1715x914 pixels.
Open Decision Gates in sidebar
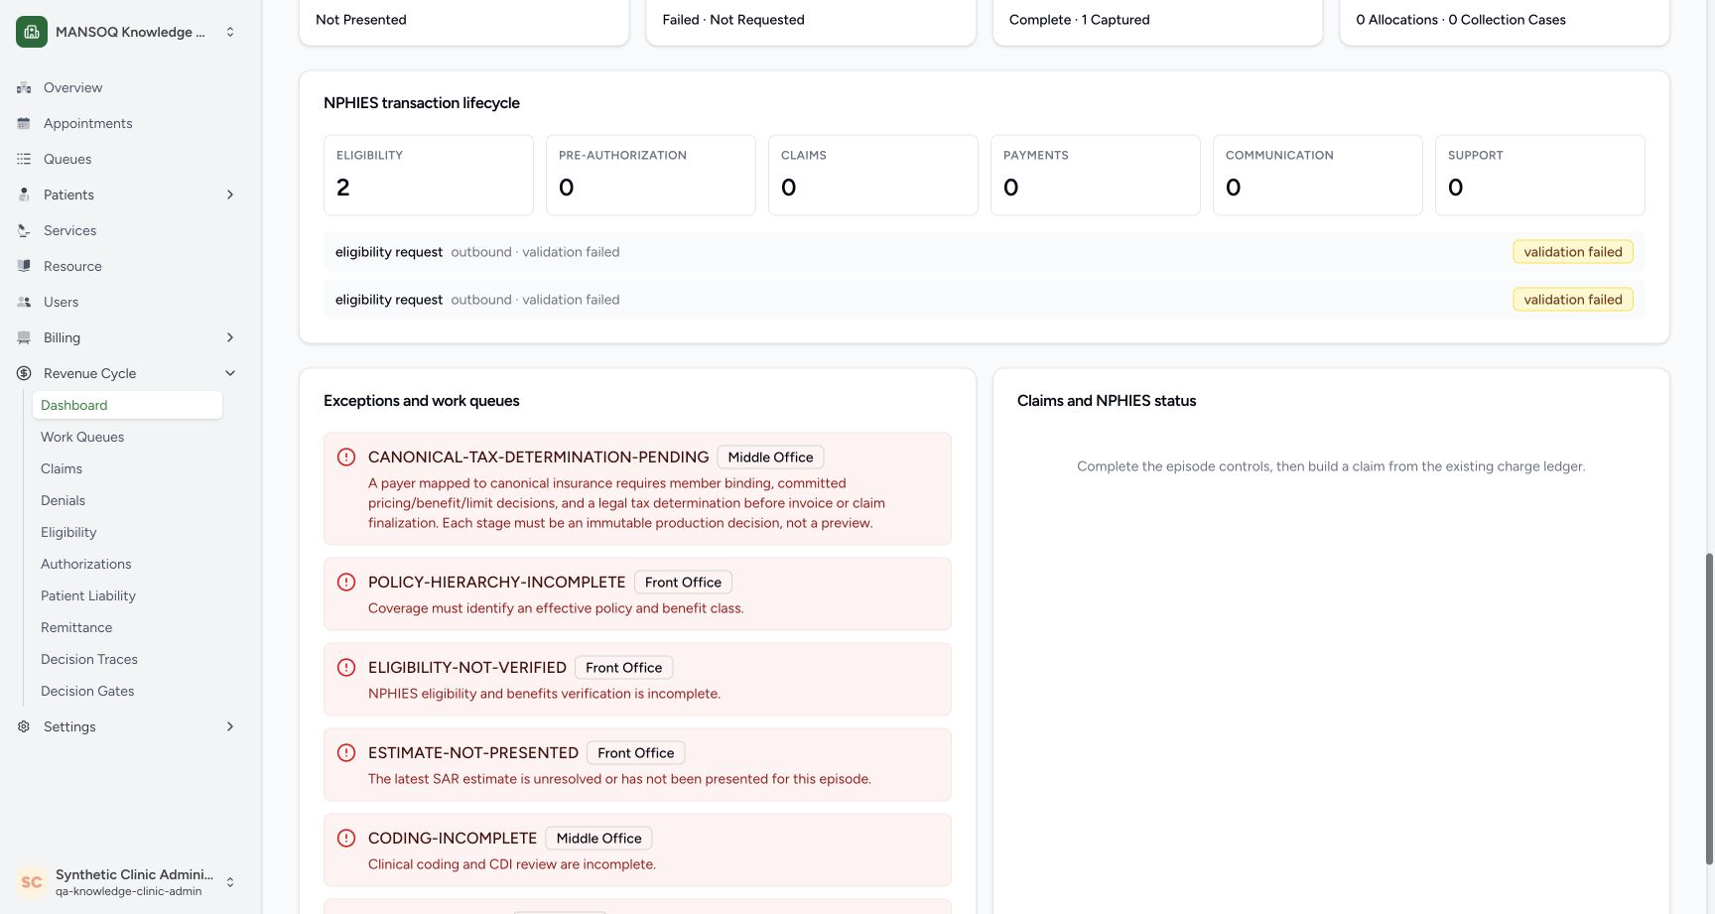click(x=127, y=691)
